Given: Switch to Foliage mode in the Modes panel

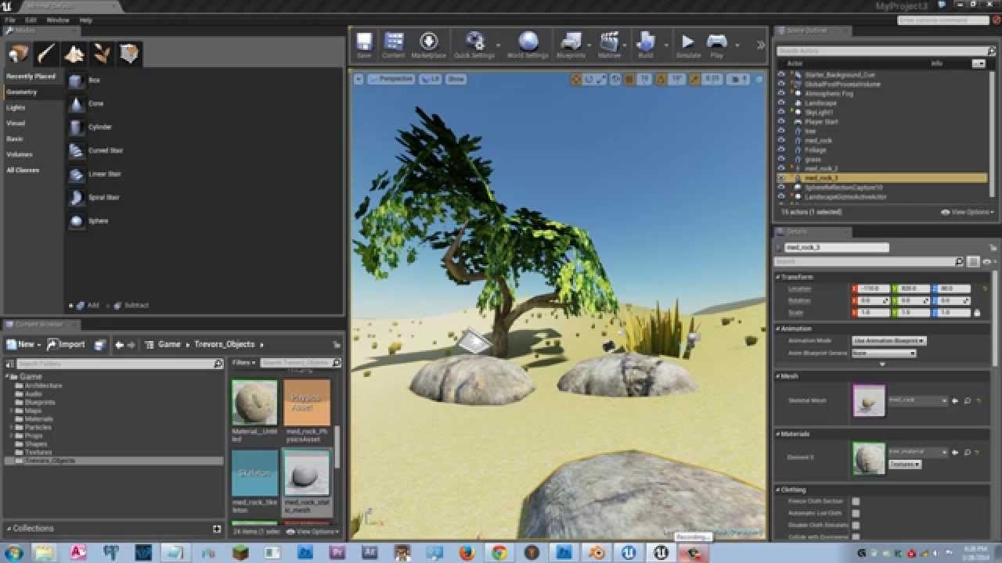Looking at the screenshot, I should tap(102, 53).
